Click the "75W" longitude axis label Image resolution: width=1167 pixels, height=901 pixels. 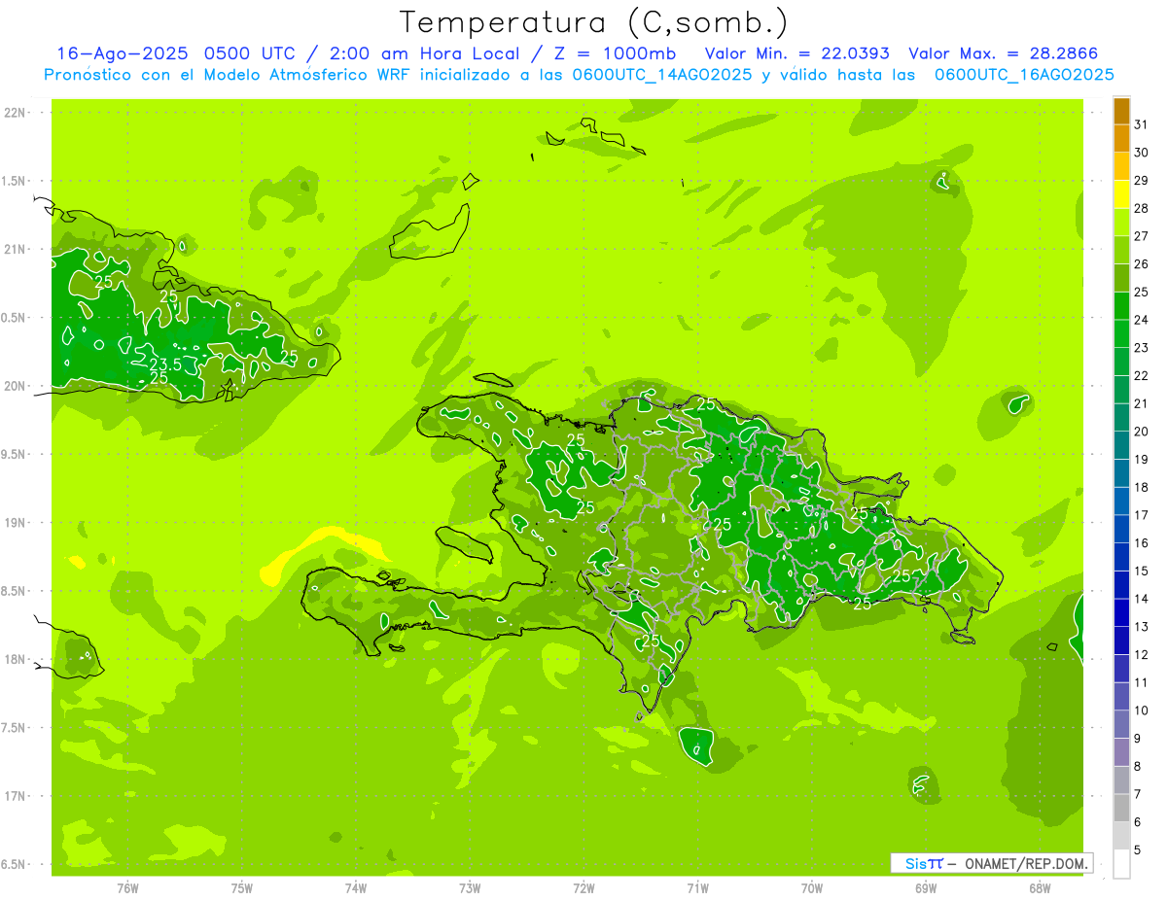[242, 888]
